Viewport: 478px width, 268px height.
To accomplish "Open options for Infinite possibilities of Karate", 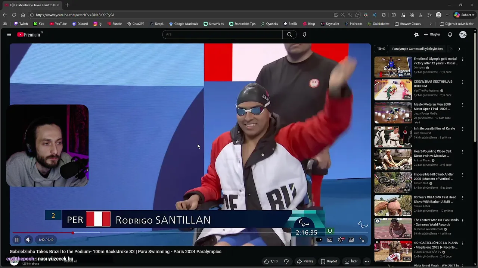I will click(x=463, y=129).
